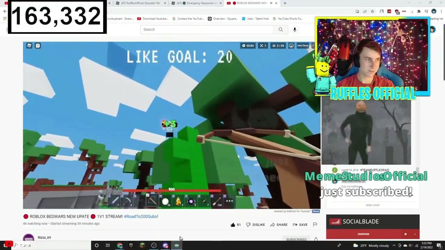Open the Download Youtube bookmark

click(x=153, y=19)
